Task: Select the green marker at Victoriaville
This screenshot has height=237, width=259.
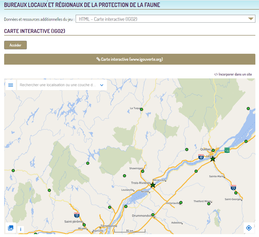Action: point(181,202)
